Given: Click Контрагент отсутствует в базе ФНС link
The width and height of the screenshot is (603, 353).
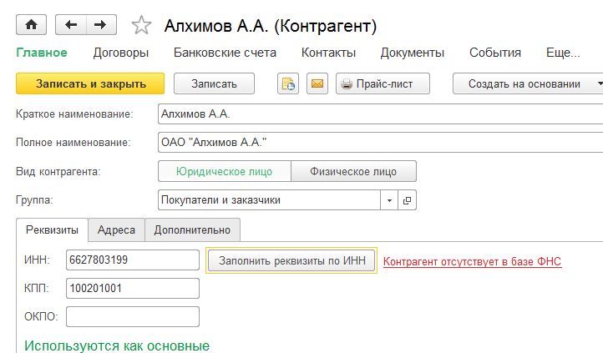Looking at the screenshot, I should click(x=472, y=261).
